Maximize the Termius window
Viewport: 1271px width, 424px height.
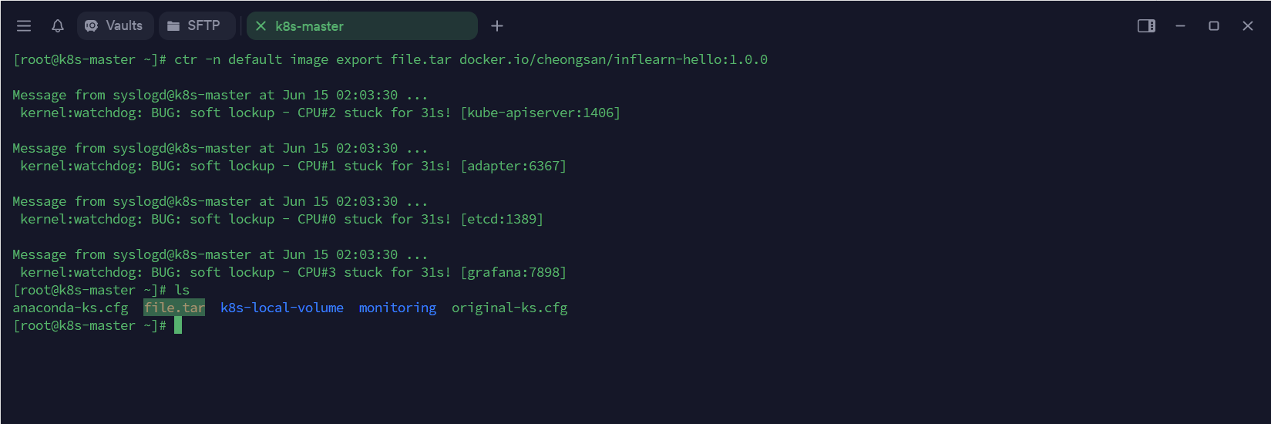(1214, 26)
